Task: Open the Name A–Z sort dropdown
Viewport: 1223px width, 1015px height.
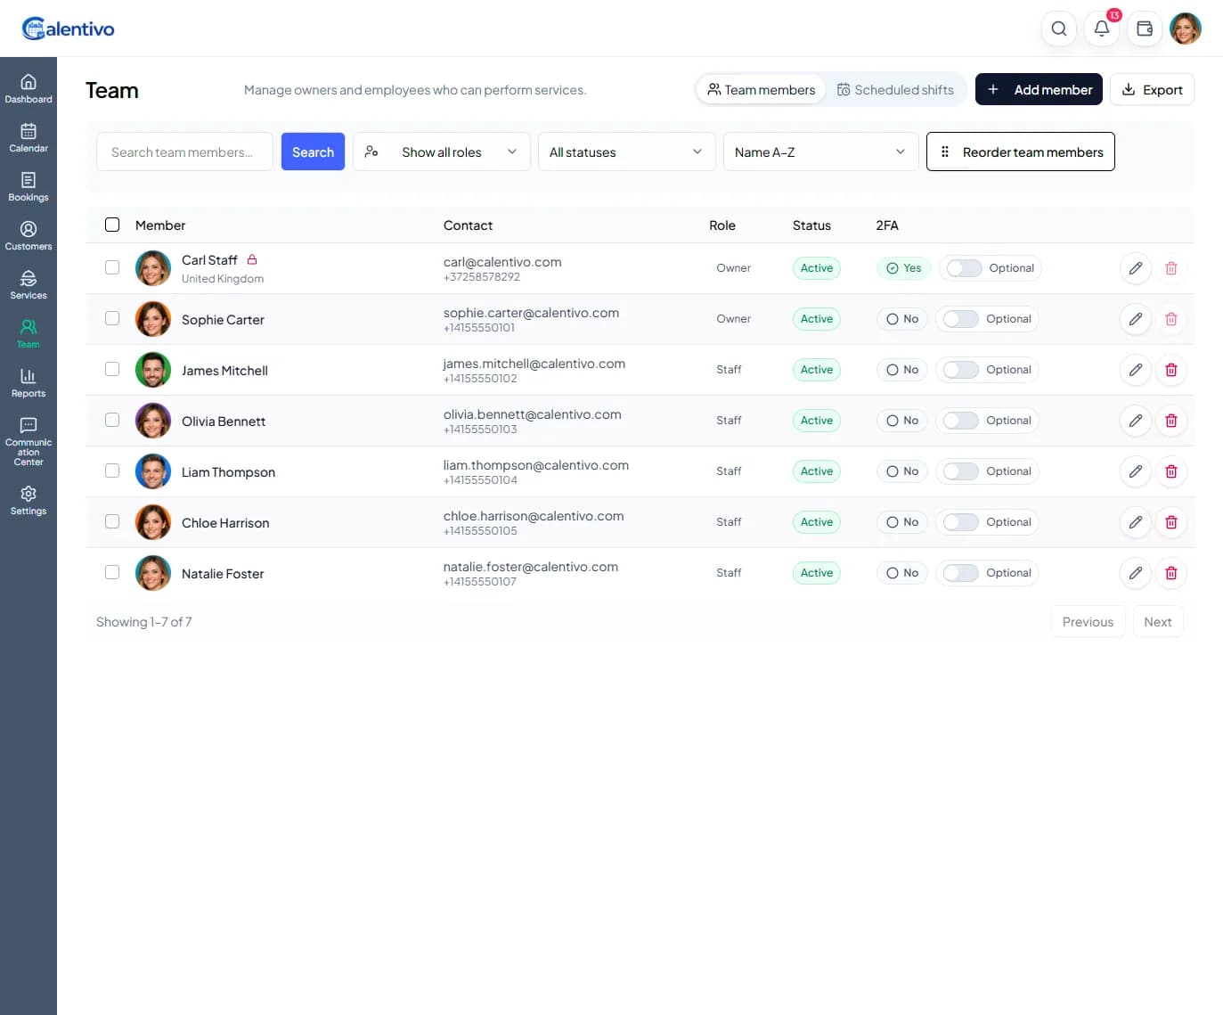Action: point(819,151)
